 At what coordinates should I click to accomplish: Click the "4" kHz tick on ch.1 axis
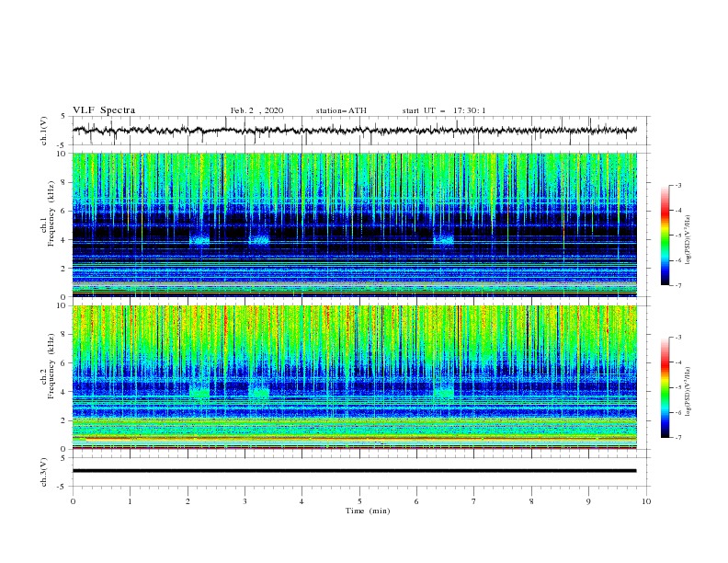tap(63, 240)
